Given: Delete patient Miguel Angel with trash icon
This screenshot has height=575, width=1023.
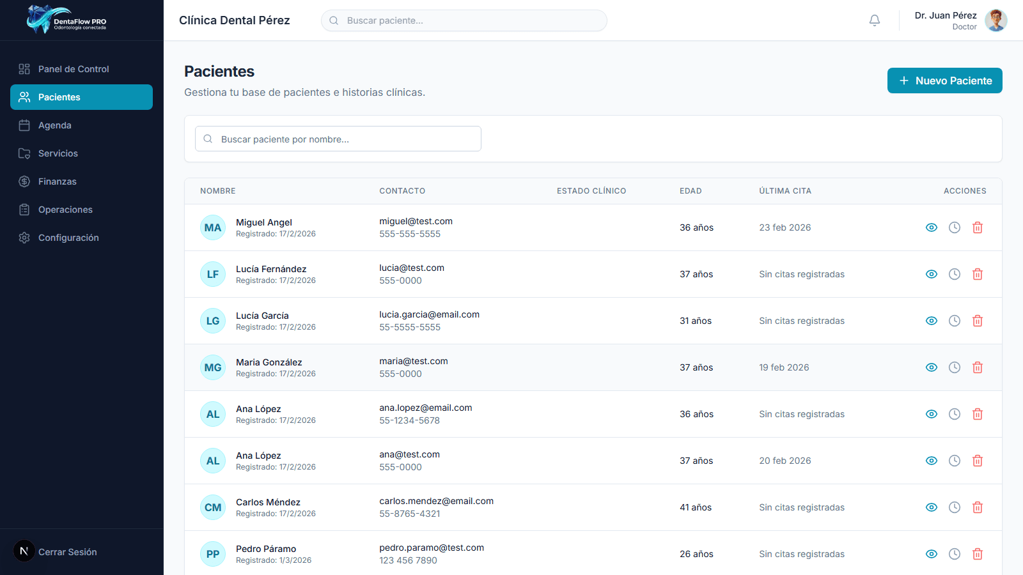Looking at the screenshot, I should click(978, 227).
